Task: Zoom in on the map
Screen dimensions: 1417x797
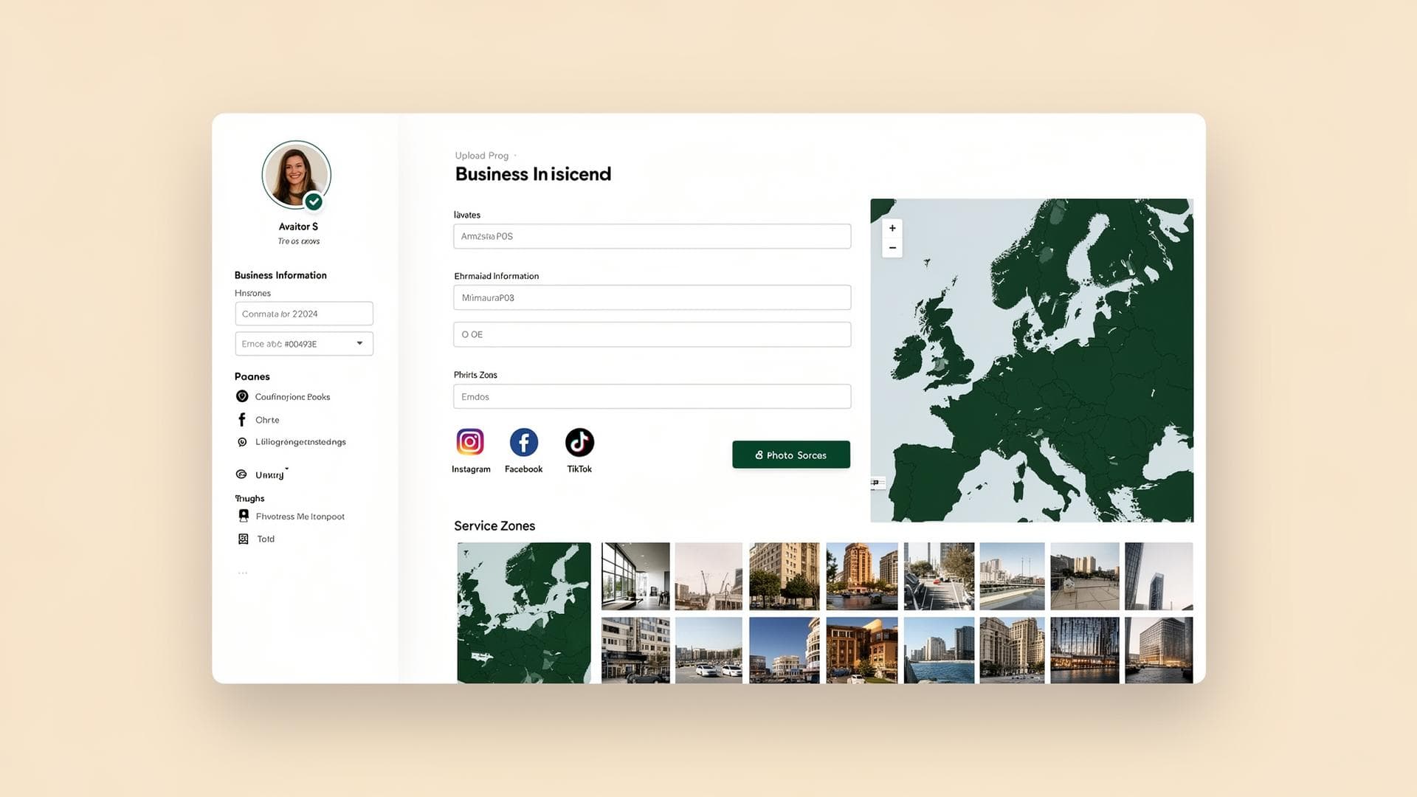Action: click(x=892, y=228)
